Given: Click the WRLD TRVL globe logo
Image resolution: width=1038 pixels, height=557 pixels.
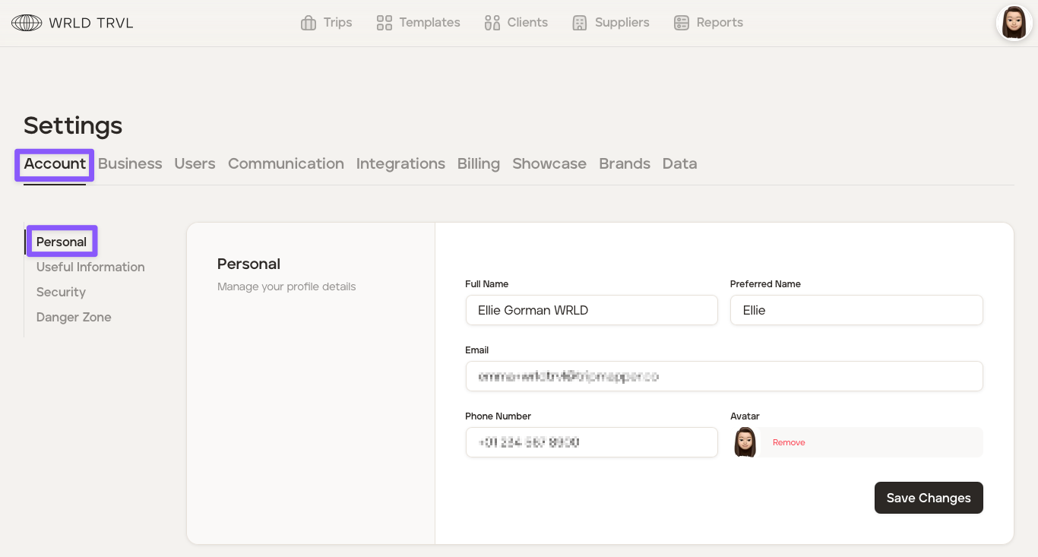Looking at the screenshot, I should point(27,23).
